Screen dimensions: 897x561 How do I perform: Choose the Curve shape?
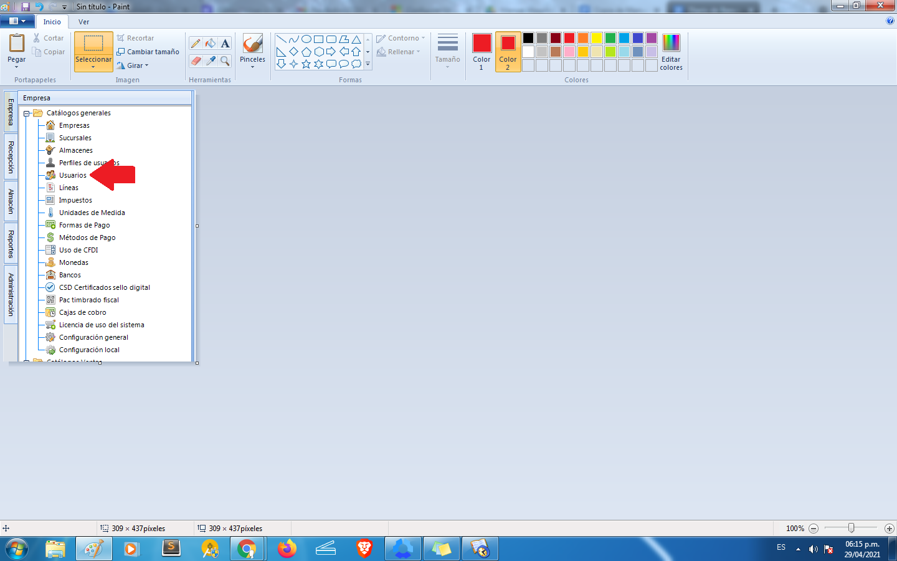point(294,39)
